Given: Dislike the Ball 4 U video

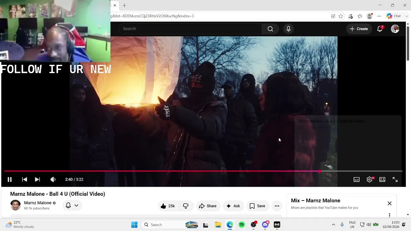Looking at the screenshot, I should coord(186,206).
